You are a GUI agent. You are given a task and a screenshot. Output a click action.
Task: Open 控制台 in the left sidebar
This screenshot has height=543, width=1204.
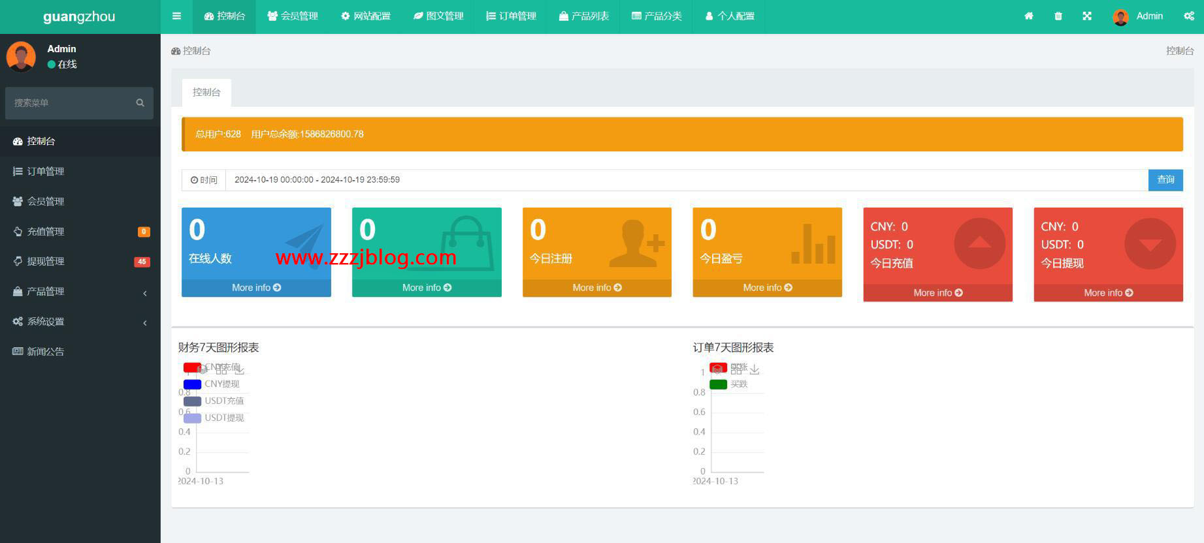pos(80,141)
